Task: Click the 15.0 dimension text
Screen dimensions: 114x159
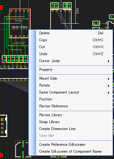Action: click(77, 11)
